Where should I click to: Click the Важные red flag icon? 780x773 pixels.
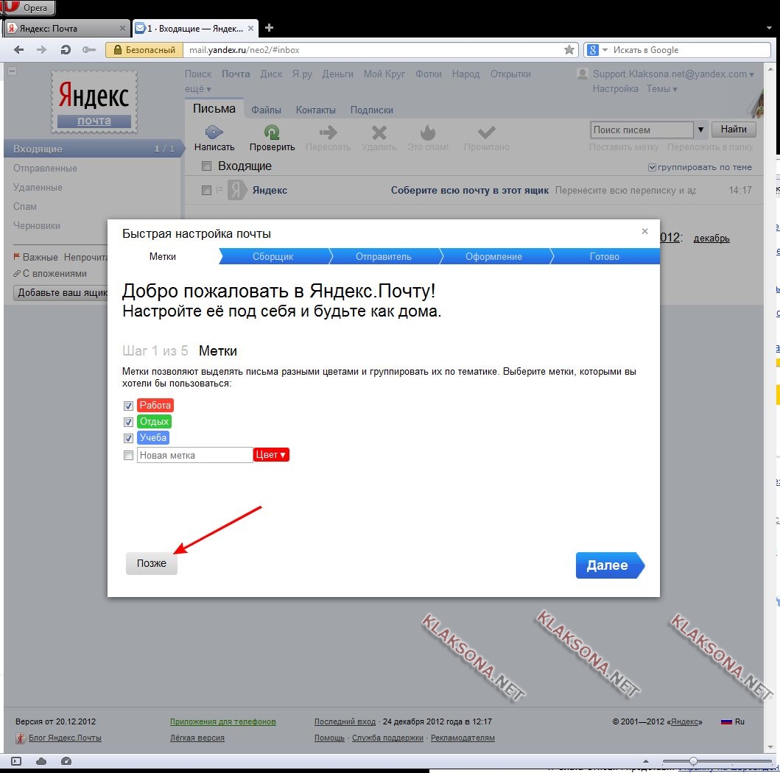click(16, 256)
